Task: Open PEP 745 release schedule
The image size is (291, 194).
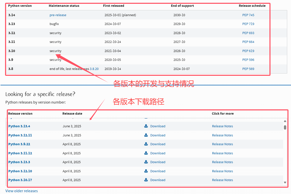Action: tap(248, 15)
